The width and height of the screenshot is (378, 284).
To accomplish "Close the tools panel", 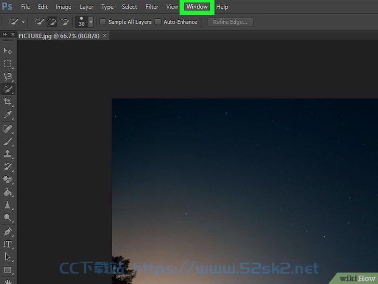I will 13,34.
